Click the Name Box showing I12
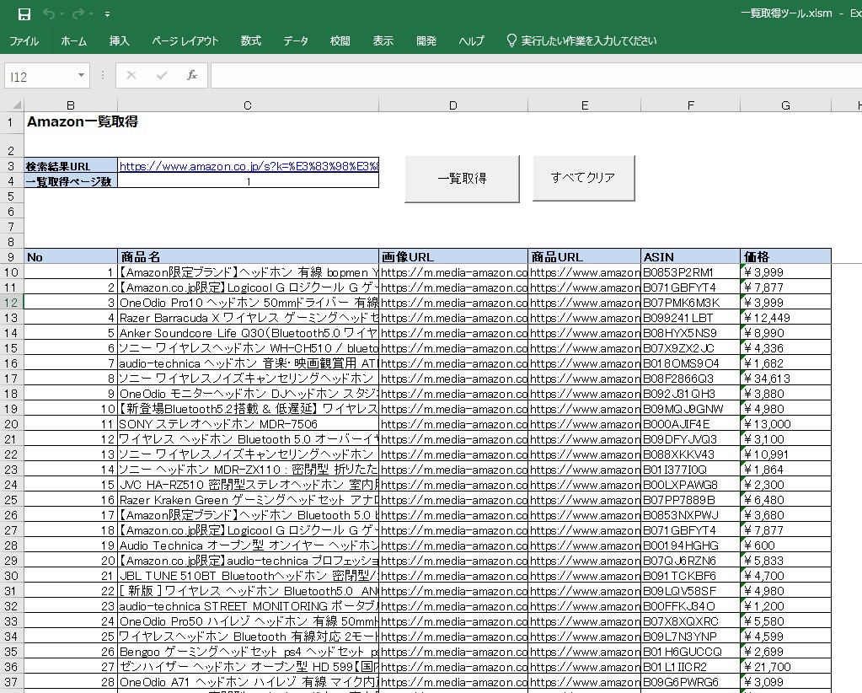 [40, 77]
